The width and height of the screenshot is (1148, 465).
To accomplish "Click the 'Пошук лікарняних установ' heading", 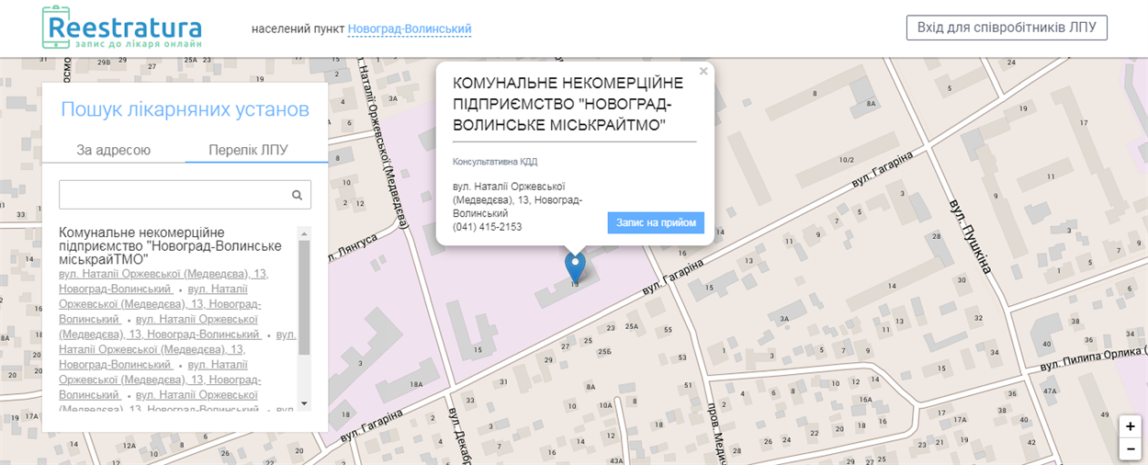I will point(185,110).
